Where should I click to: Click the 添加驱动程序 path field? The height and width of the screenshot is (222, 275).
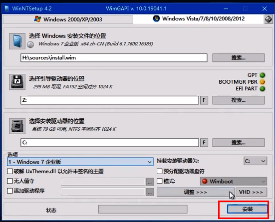point(103,192)
